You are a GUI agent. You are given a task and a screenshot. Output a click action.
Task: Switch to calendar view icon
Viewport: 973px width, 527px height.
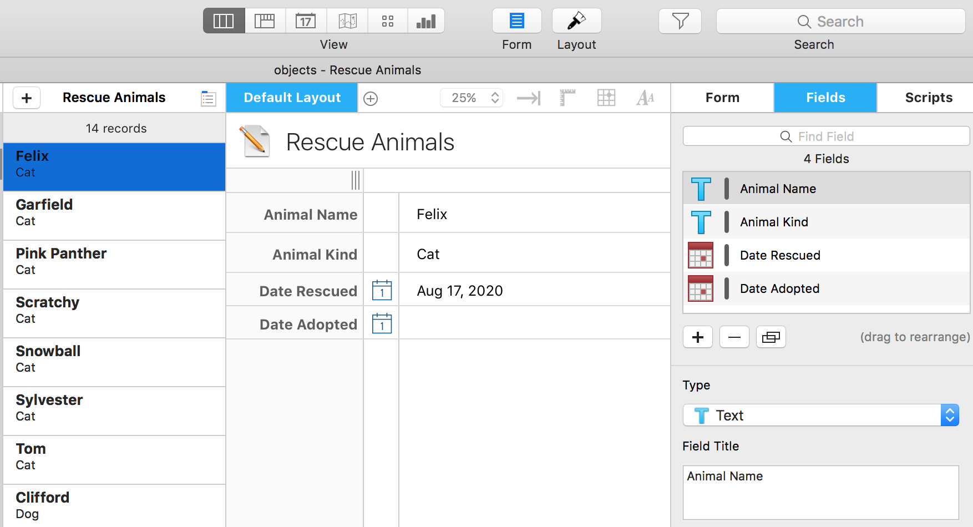coord(306,21)
